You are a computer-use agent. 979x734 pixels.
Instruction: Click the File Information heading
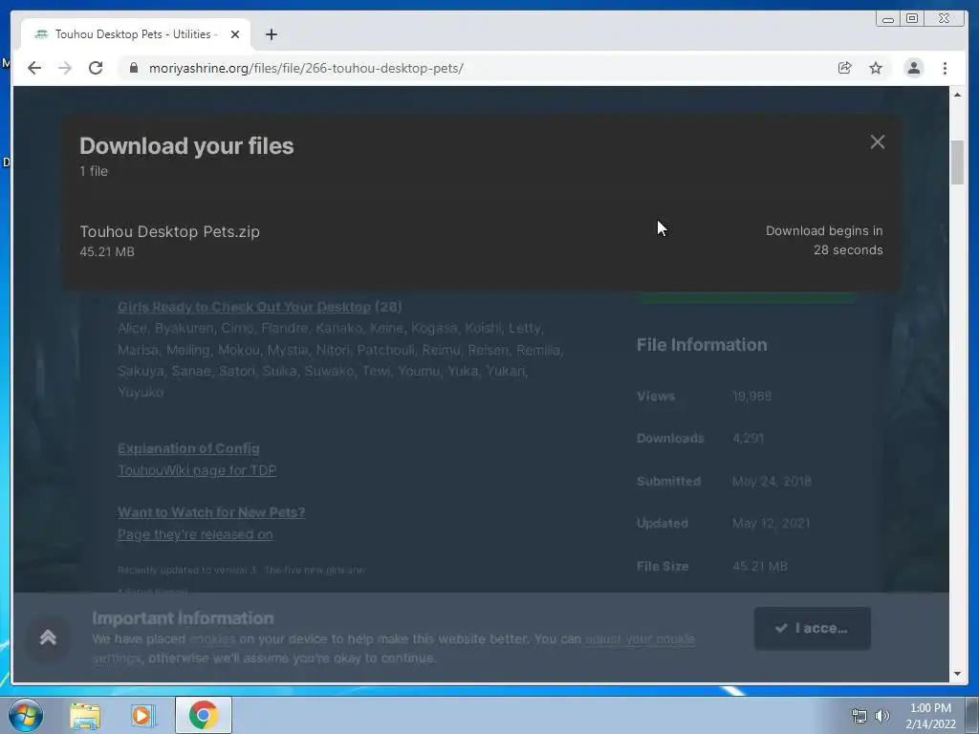[702, 345]
